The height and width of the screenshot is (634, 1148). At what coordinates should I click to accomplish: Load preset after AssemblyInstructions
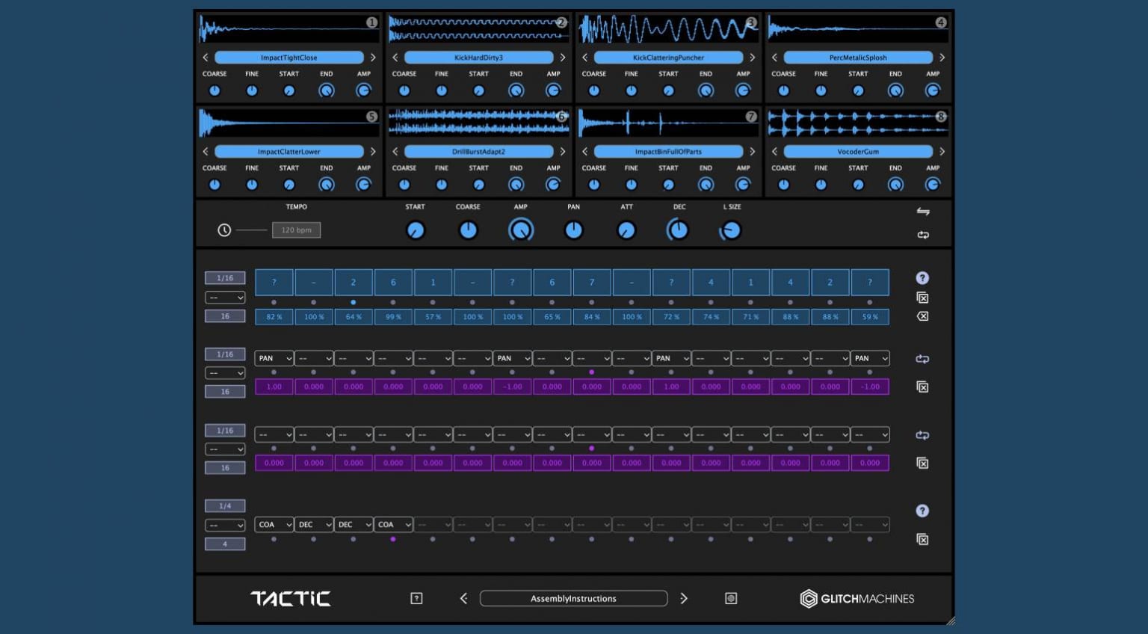pyautogui.click(x=684, y=598)
